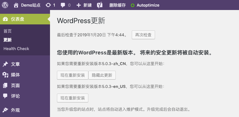Select 首页 in the dashboard submenu
Viewport: 239px width, 117px height.
point(8,31)
